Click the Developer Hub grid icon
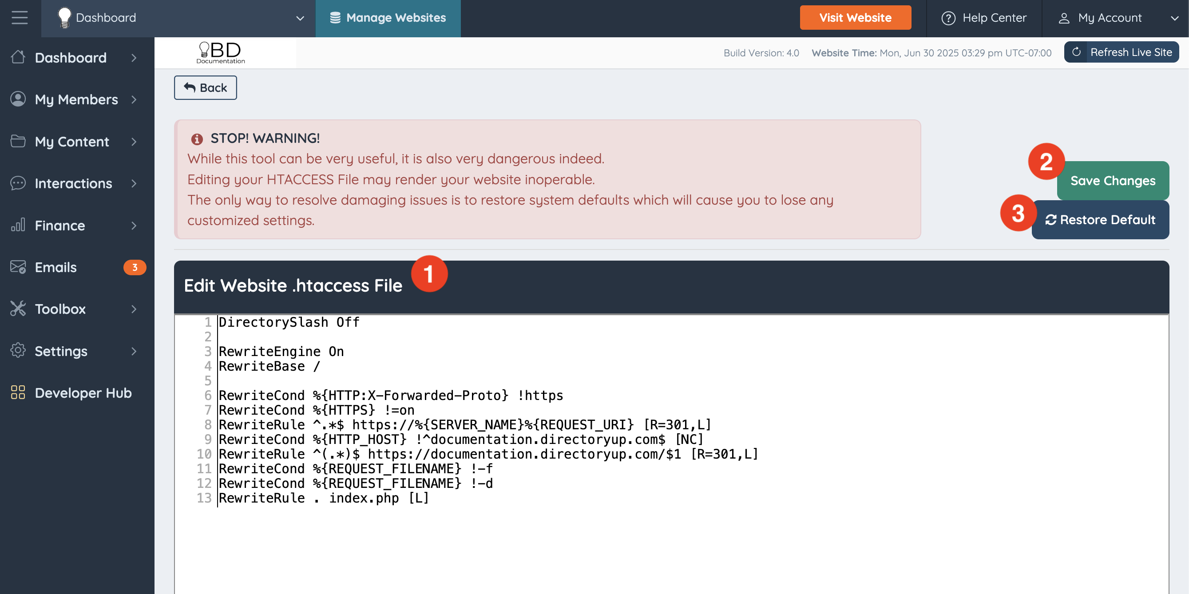This screenshot has width=1189, height=594. point(18,393)
